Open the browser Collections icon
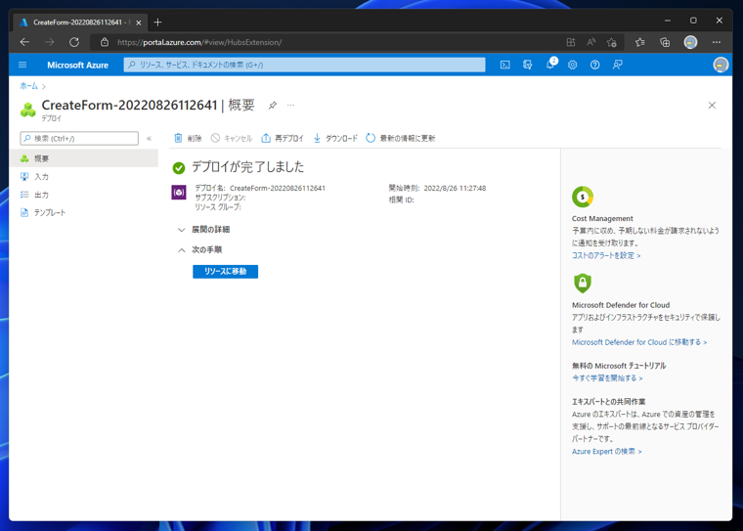 (x=665, y=42)
